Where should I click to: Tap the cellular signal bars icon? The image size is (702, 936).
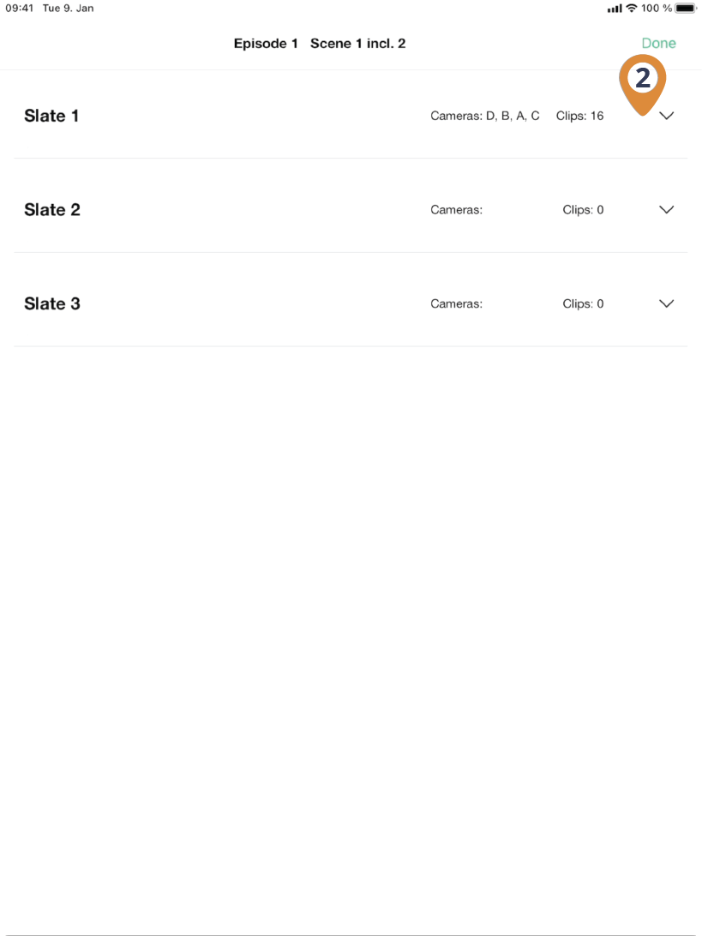click(615, 9)
